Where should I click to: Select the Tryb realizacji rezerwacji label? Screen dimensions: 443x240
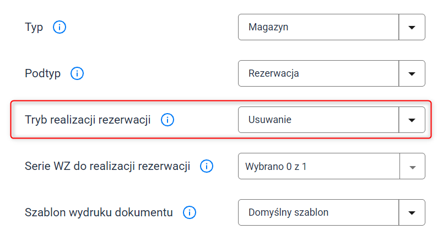[88, 120]
